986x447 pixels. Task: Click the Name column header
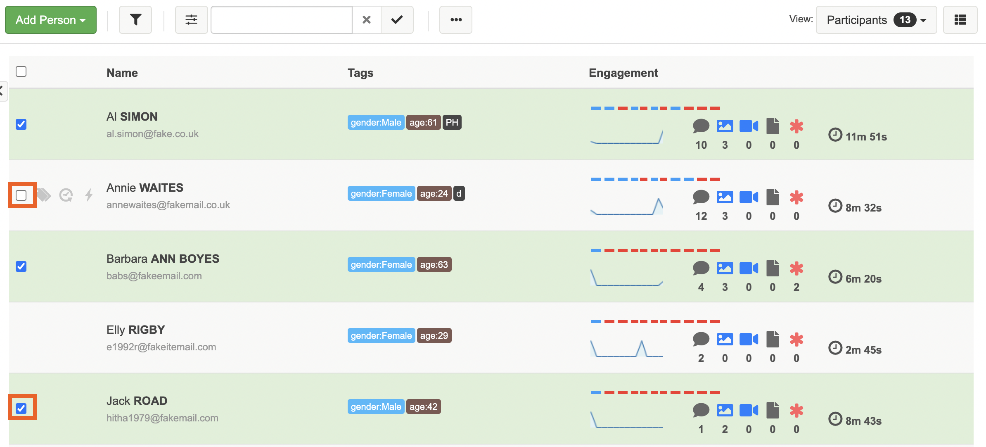point(122,73)
